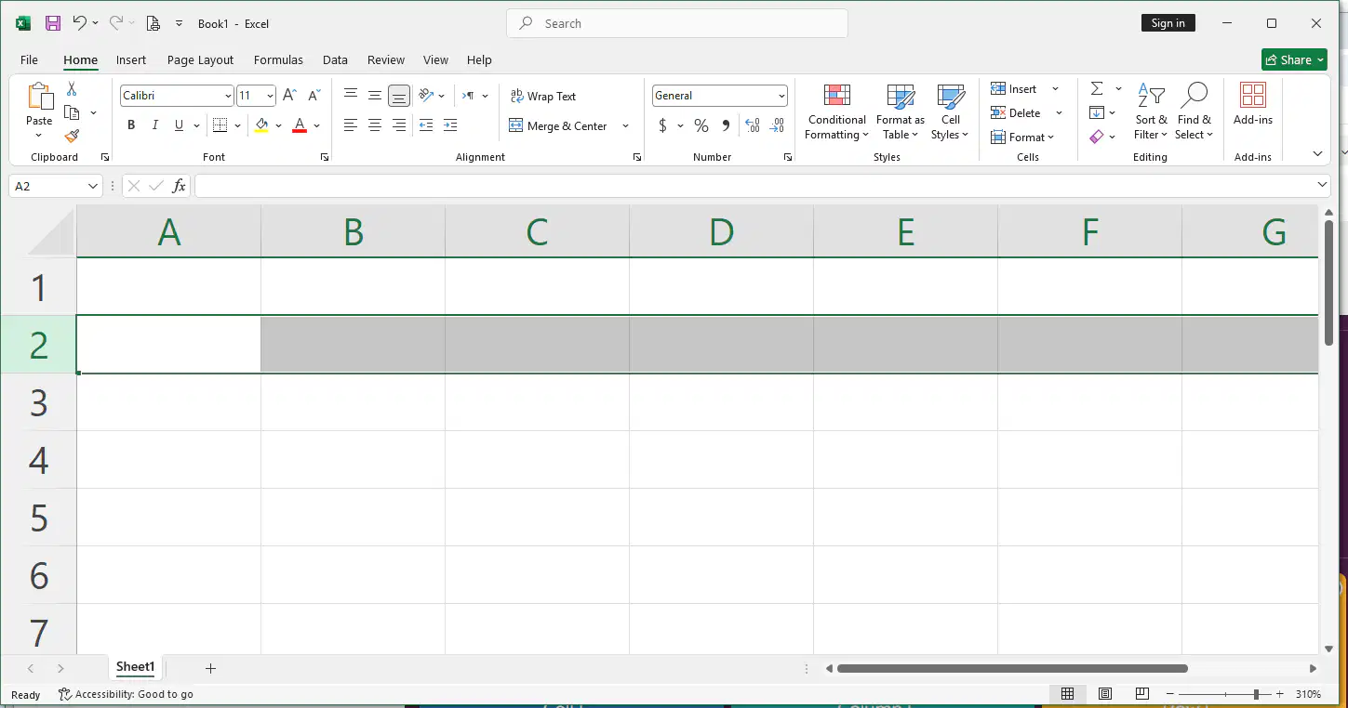Expand the Number Format General dropdown
This screenshot has width=1348, height=708.
(781, 96)
